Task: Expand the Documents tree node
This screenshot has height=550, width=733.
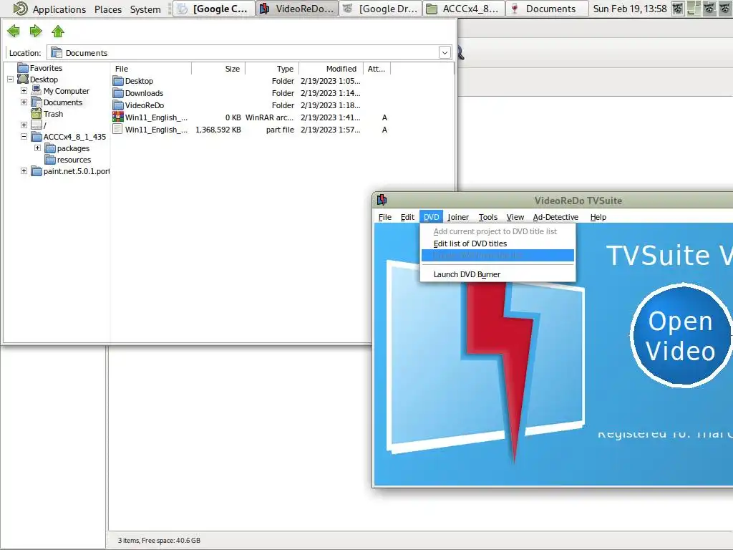Action: point(24,102)
